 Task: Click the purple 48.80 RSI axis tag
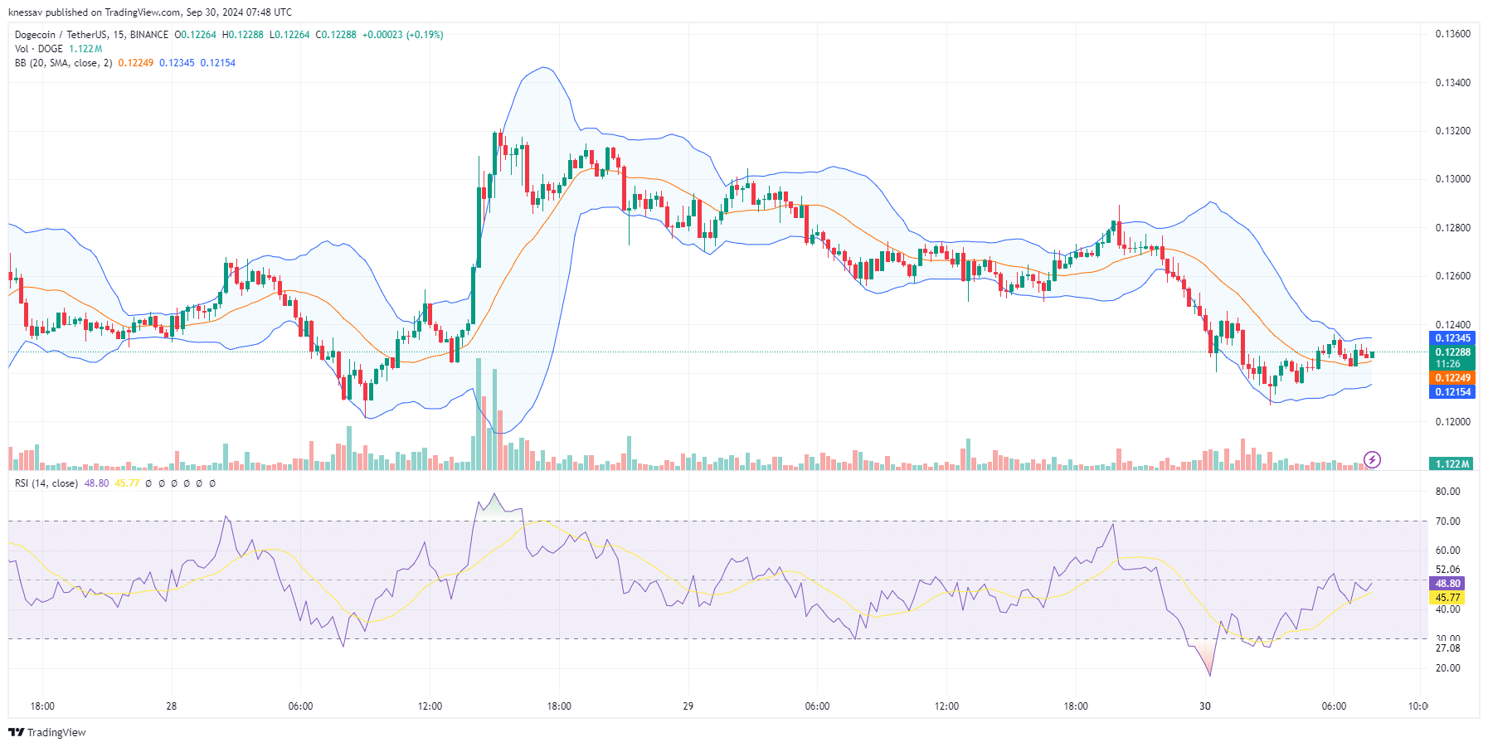[1447, 584]
